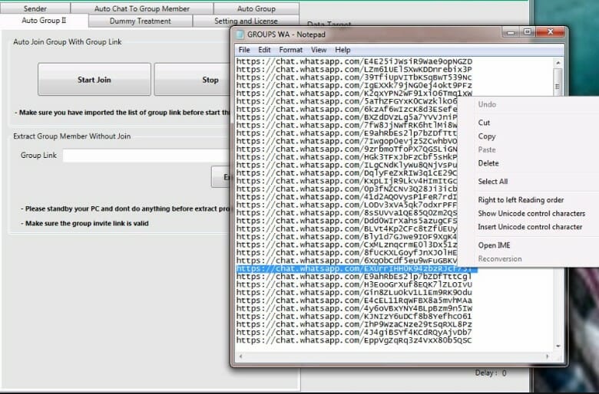Choose Select All from the context menu
This screenshot has height=394, width=599.
[493, 182]
